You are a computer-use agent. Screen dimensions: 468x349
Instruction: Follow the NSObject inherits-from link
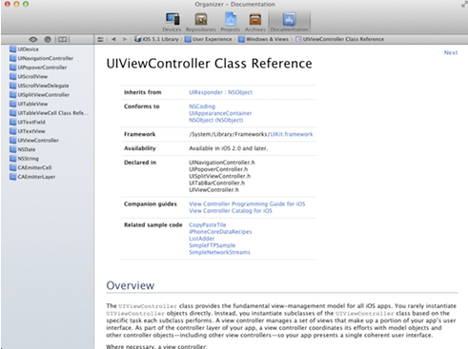coord(240,92)
